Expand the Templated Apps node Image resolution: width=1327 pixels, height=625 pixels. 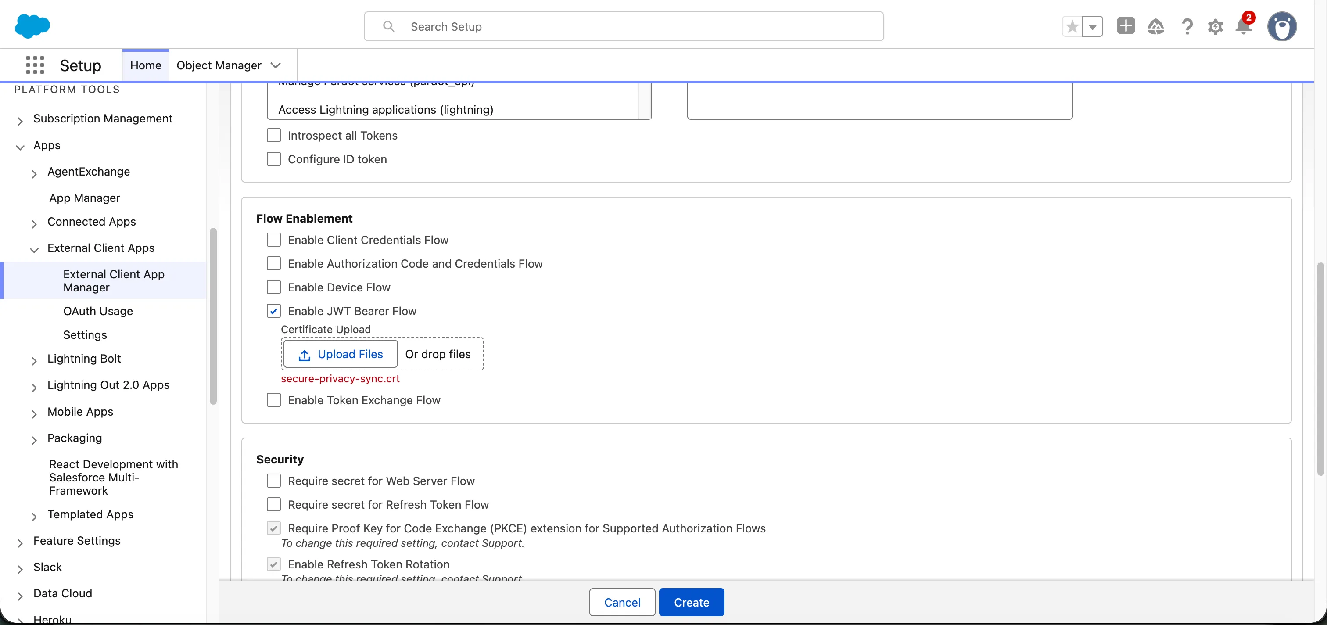coord(34,517)
